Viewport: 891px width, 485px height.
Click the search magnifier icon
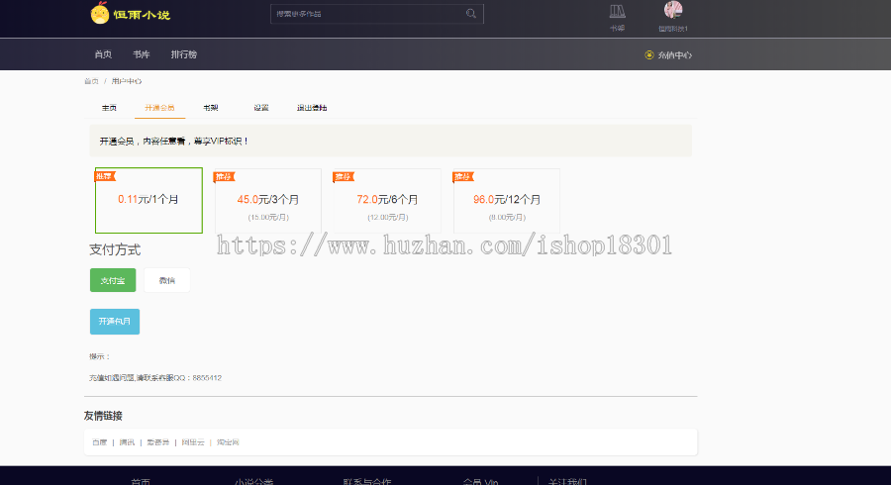[x=471, y=14]
